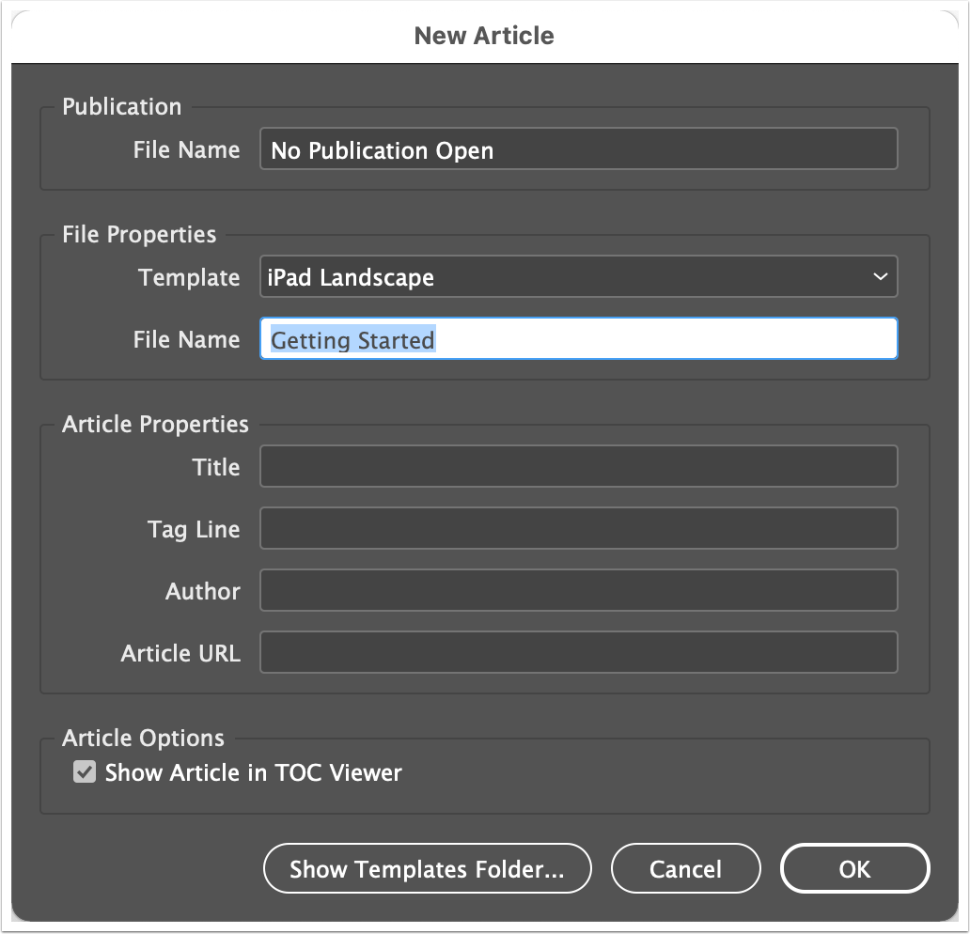Screen dimensions: 970x934
Task: Select the Tag Line text box
Action: coord(578,528)
